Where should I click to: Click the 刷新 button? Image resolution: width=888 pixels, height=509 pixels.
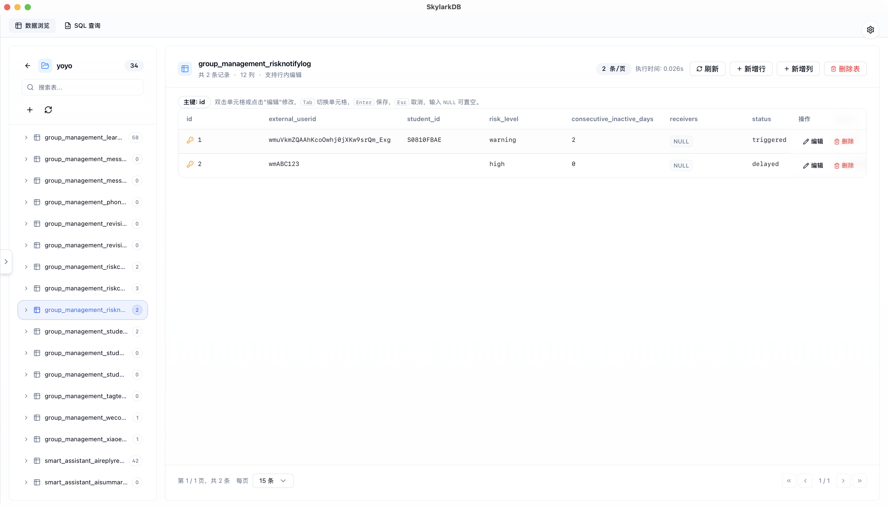pyautogui.click(x=707, y=69)
